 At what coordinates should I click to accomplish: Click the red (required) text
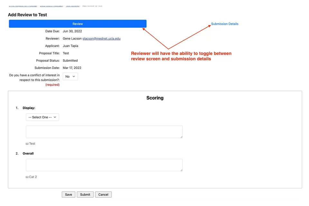tap(52, 85)
